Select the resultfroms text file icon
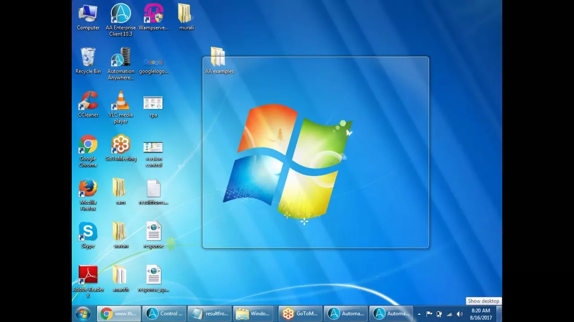This screenshot has width=574, height=322. tap(153, 191)
